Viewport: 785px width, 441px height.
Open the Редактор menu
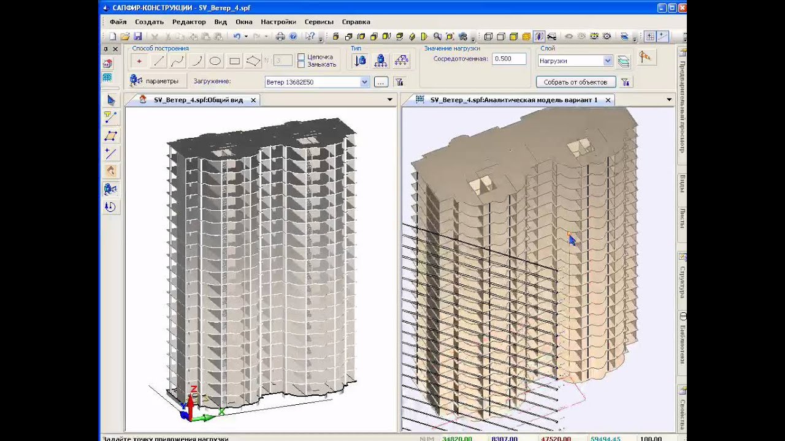[x=189, y=21]
